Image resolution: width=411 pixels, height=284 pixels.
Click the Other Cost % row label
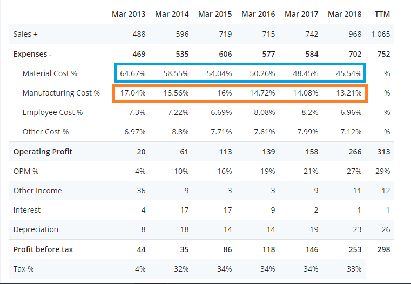[45, 132]
